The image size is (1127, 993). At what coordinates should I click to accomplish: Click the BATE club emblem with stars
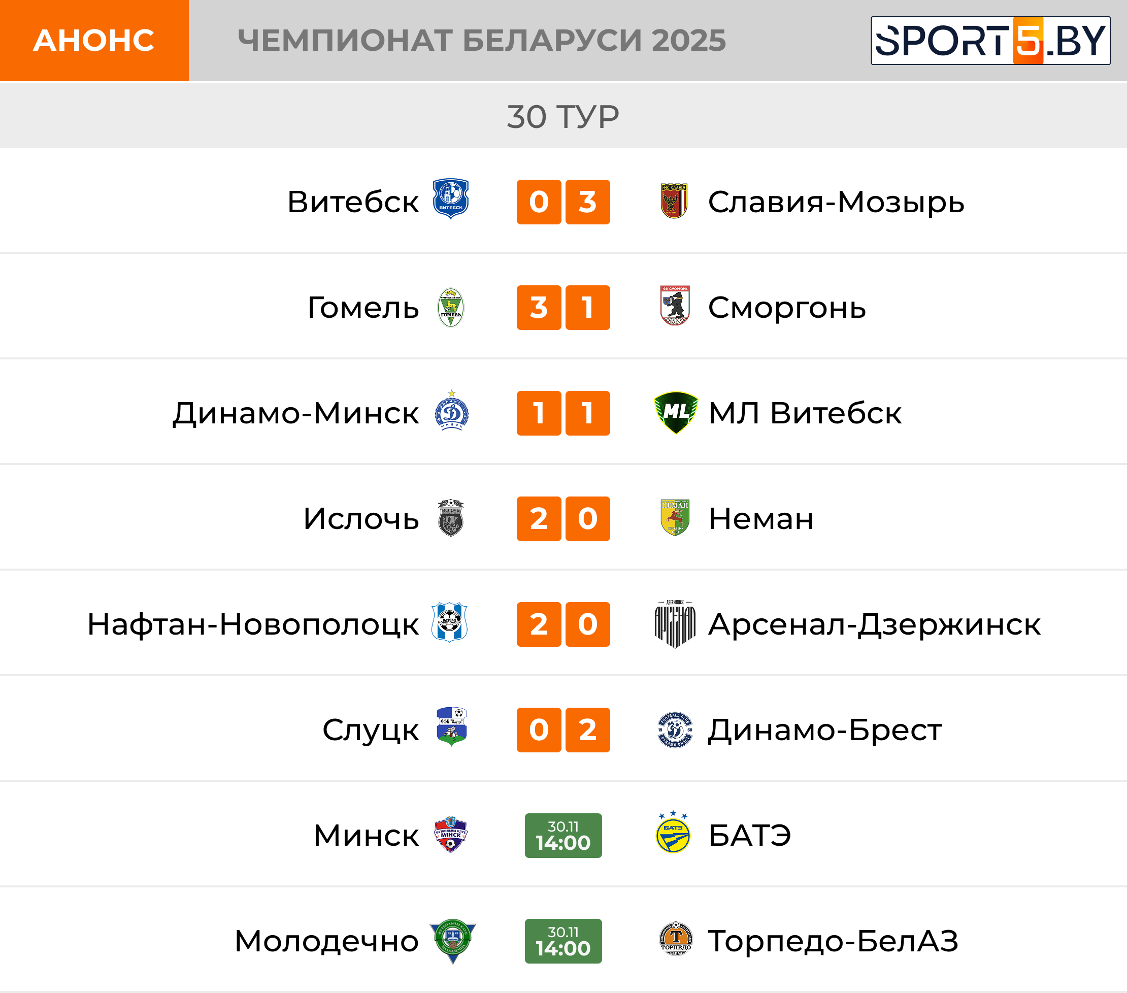(x=673, y=833)
